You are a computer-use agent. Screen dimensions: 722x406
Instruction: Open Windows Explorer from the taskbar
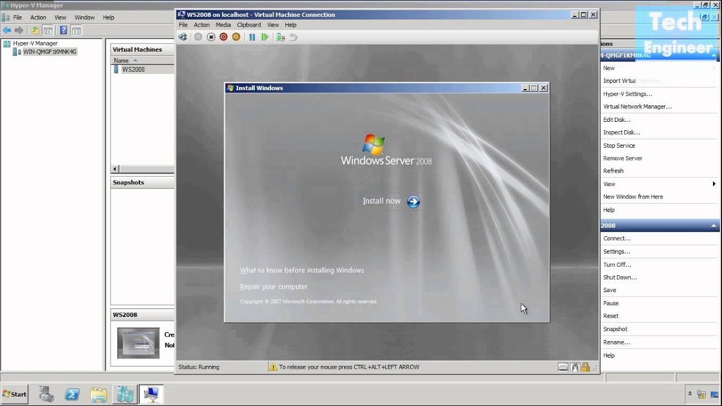point(98,394)
